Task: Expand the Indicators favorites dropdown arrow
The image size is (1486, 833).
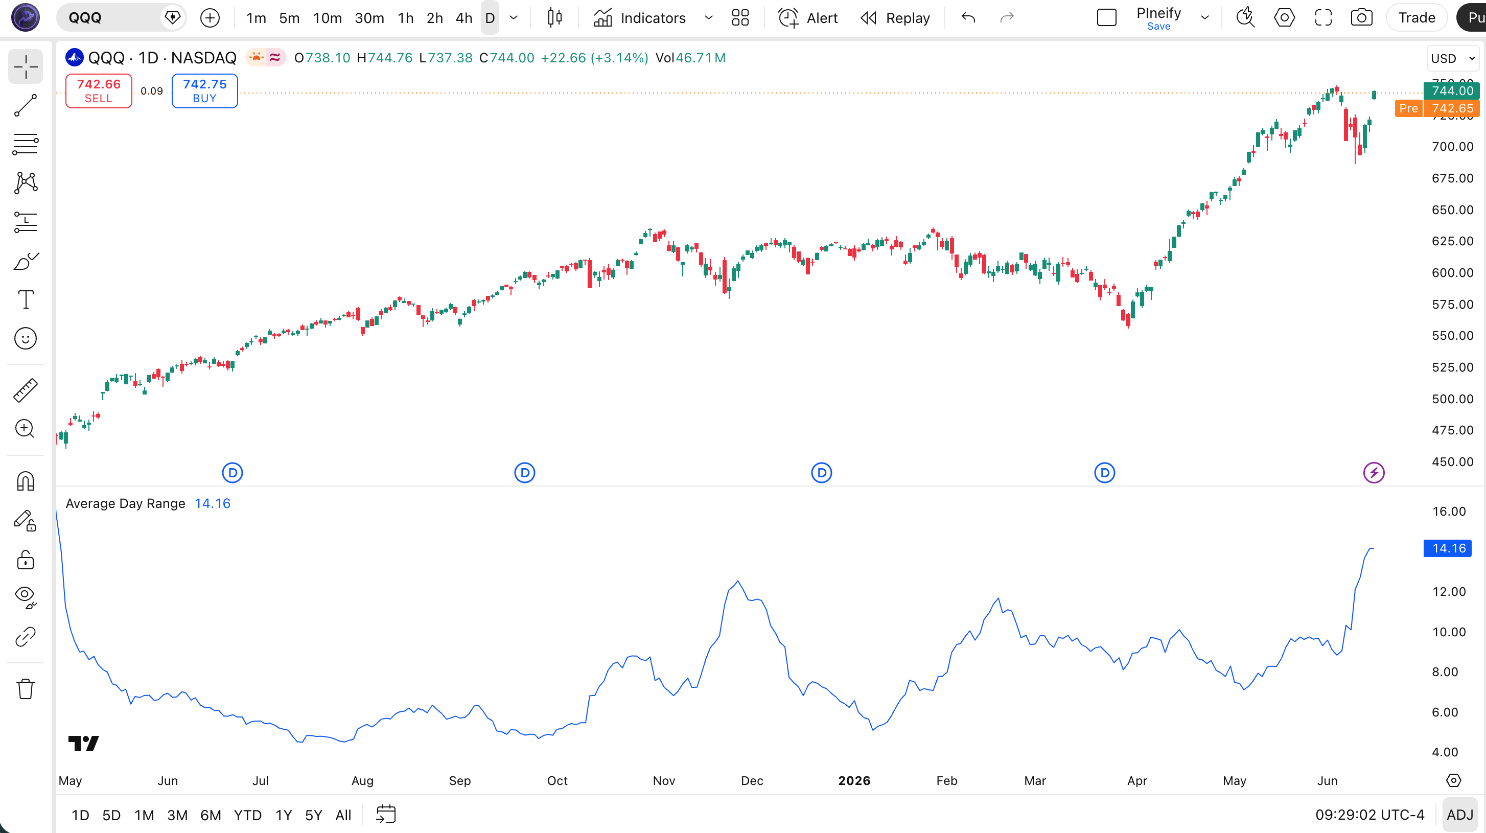Action: click(708, 18)
